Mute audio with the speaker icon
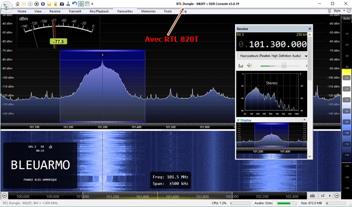The height and width of the screenshot is (207, 352). click(x=249, y=65)
